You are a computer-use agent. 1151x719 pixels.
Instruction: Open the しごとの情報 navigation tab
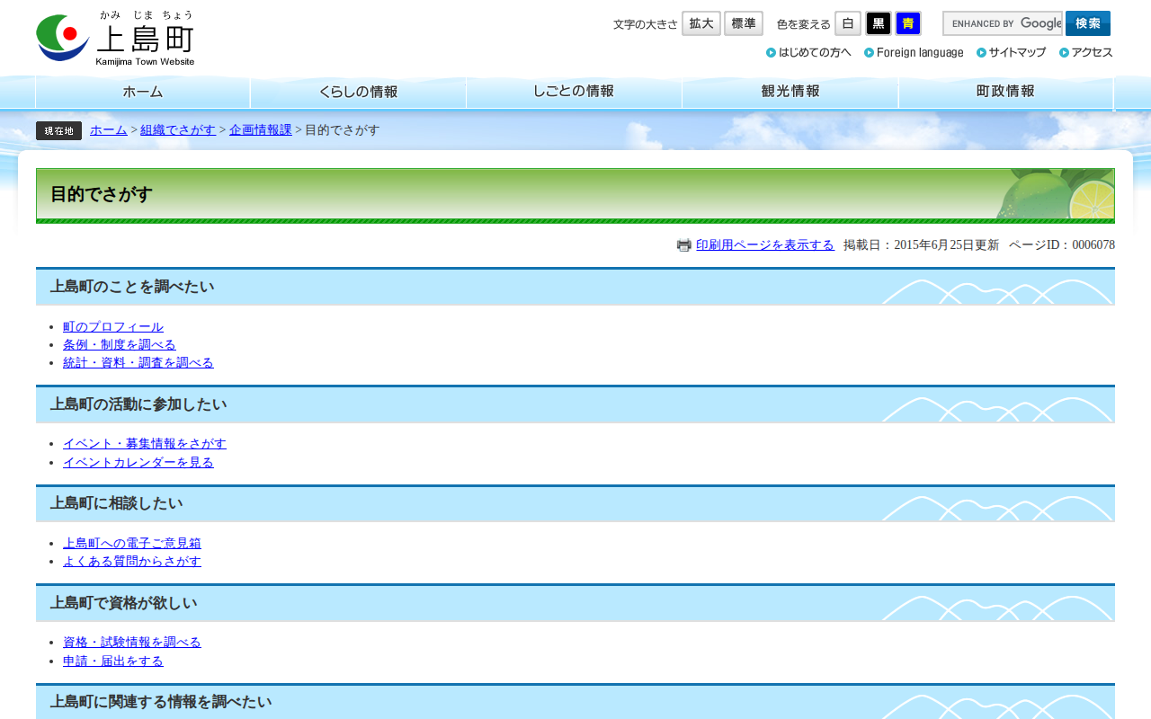pos(575,92)
